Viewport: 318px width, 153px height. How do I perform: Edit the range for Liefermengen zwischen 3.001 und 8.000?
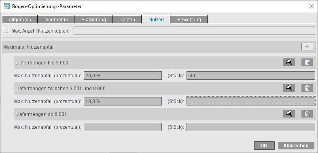(x=289, y=88)
